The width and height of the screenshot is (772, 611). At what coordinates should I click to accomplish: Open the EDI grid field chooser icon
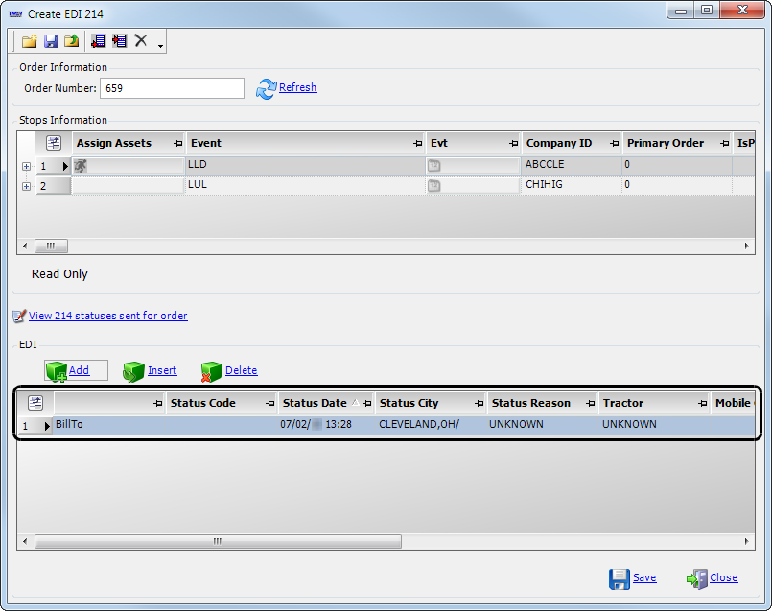(35, 403)
